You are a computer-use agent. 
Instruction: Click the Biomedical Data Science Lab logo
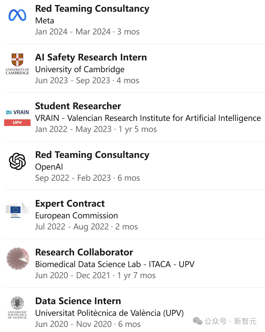pos(17,259)
